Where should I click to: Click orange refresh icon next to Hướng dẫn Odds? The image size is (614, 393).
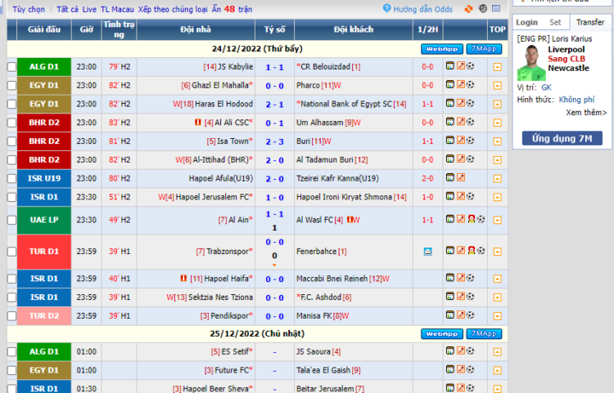click(468, 9)
